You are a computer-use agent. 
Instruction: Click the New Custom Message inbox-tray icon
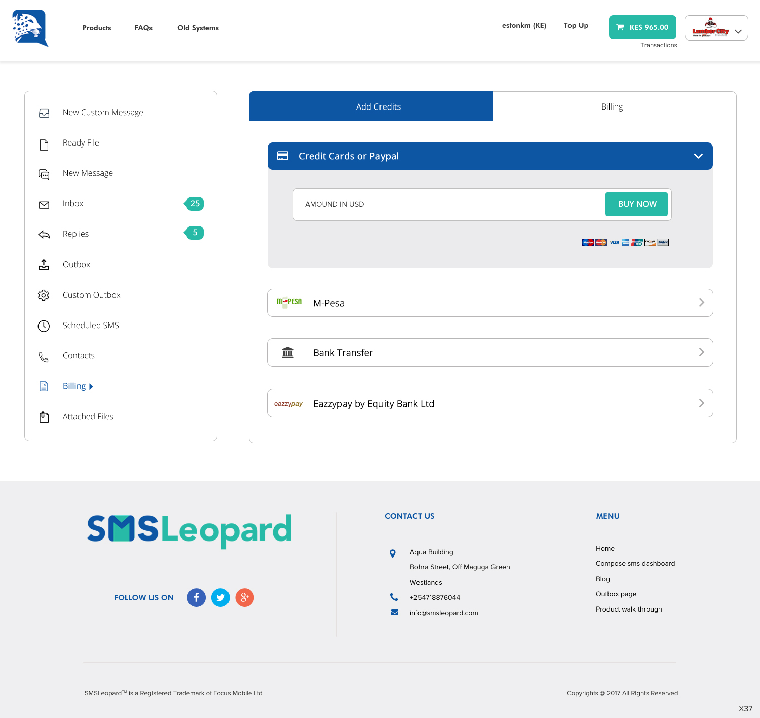click(x=44, y=113)
